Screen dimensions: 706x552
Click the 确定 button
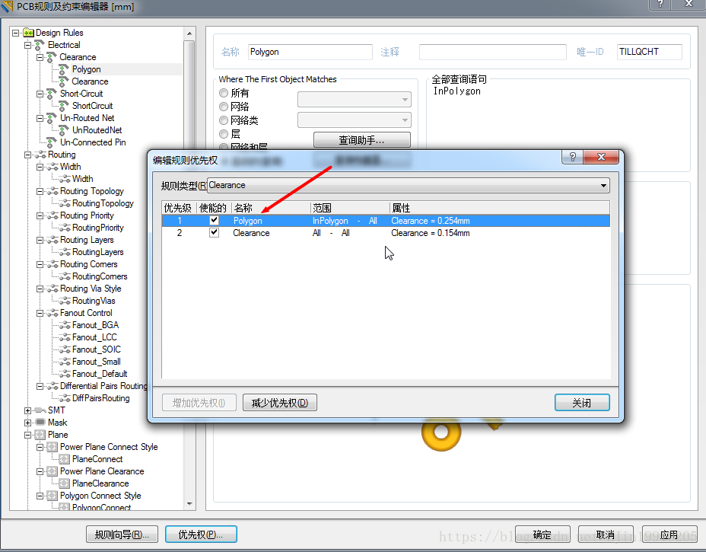[542, 534]
